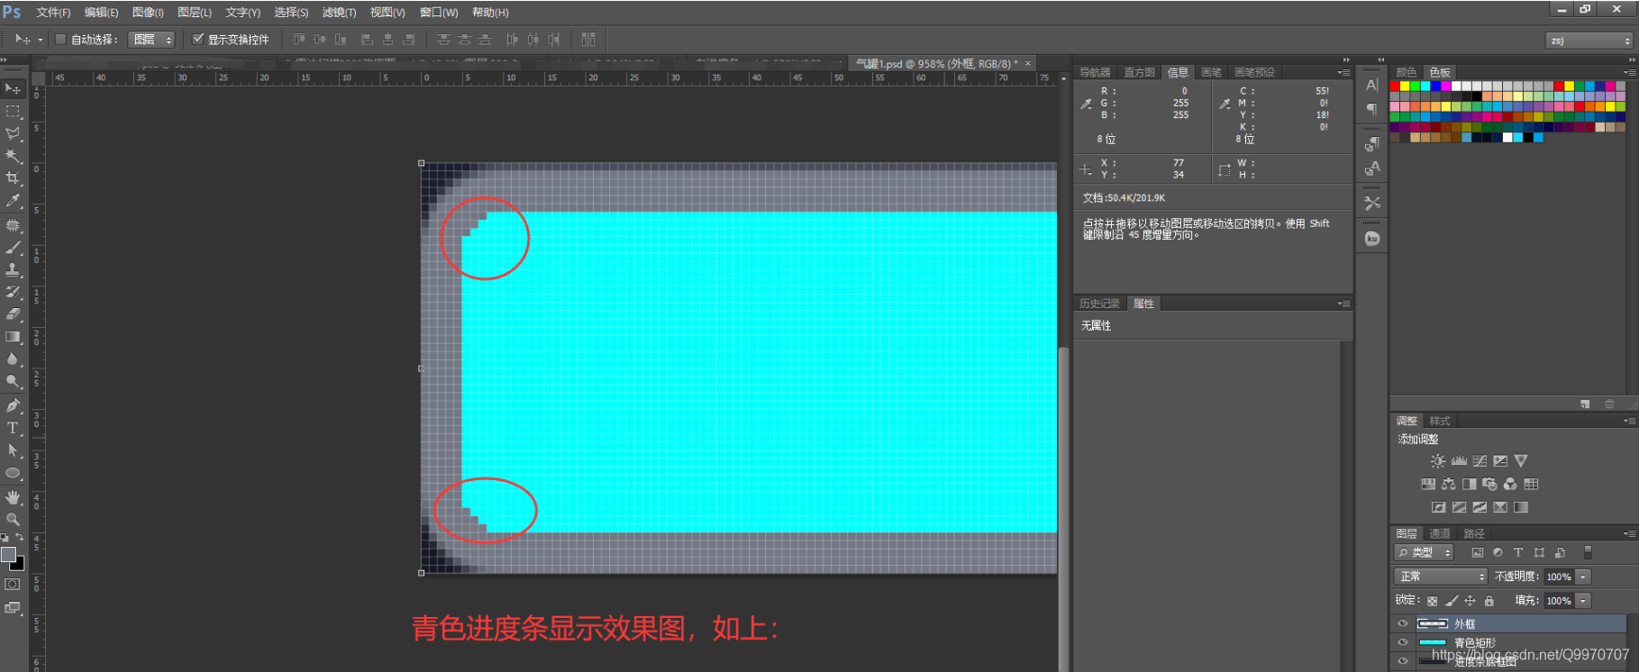Open the Layers panel flyout menu
The image size is (1639, 672).
coord(1629,534)
